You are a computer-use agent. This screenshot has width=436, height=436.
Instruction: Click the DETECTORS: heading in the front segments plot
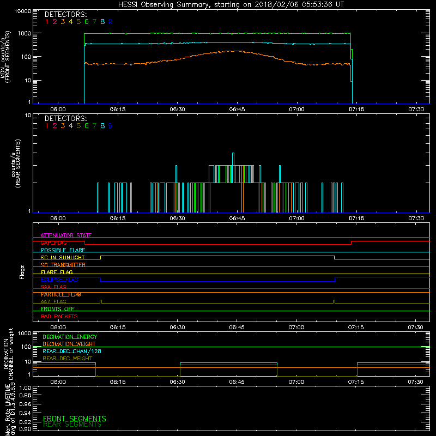tap(65, 14)
